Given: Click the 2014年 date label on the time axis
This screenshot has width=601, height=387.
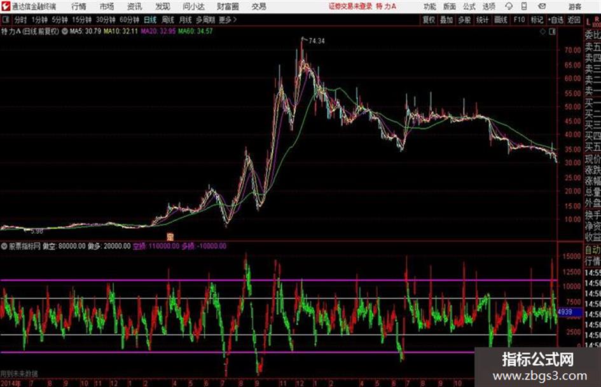Looking at the screenshot, I should [10, 383].
